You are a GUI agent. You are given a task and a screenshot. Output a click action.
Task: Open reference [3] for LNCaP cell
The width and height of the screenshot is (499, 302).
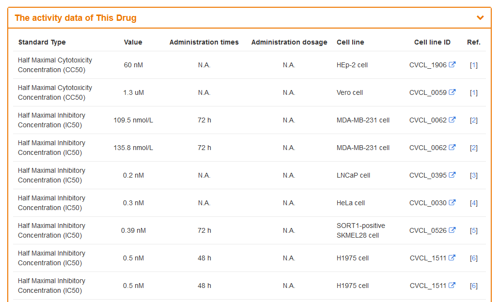click(x=473, y=175)
